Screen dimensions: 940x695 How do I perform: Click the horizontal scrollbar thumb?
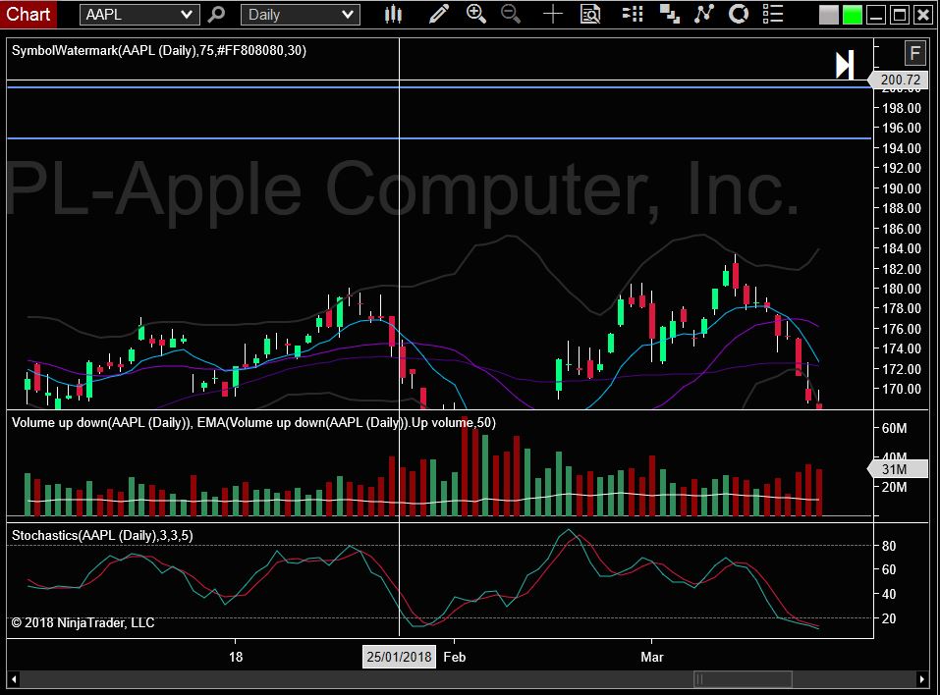pos(743,679)
